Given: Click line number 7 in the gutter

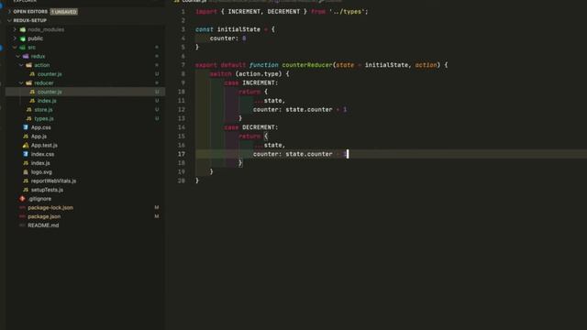Looking at the screenshot, I should [x=183, y=65].
